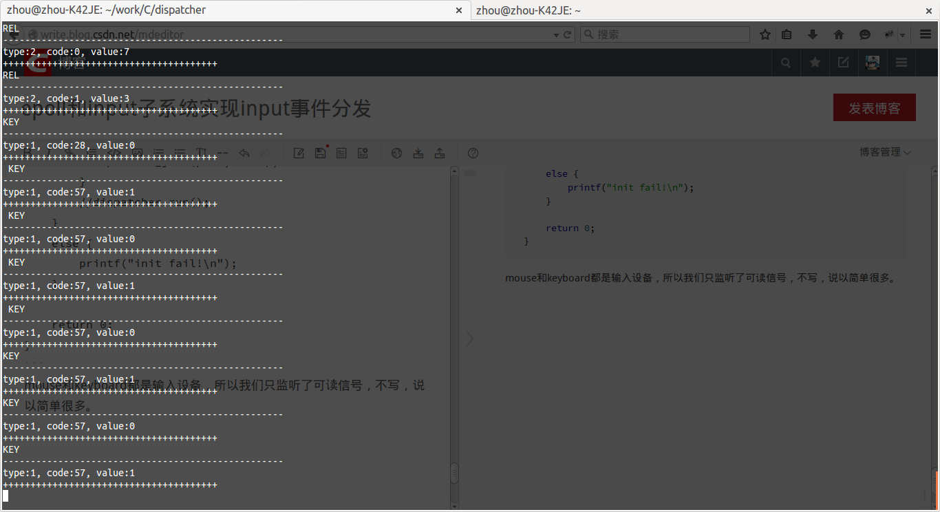Click terminal line 'type:2, code:0, value:7'
940x512 pixels.
coord(66,52)
